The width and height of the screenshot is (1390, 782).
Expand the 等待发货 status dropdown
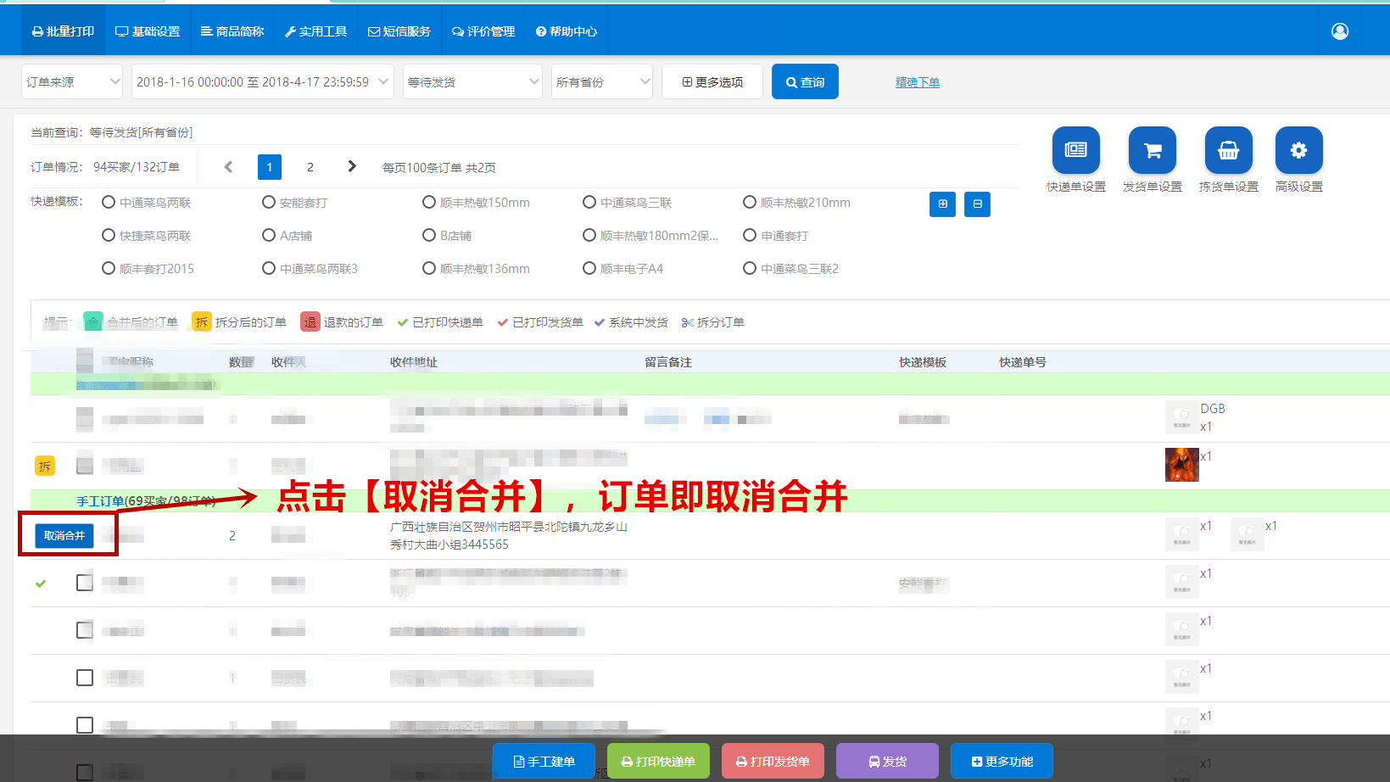[x=472, y=81]
